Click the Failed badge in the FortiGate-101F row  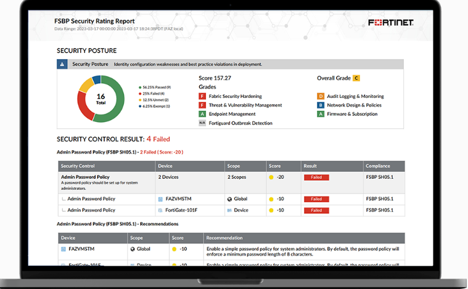click(x=316, y=211)
